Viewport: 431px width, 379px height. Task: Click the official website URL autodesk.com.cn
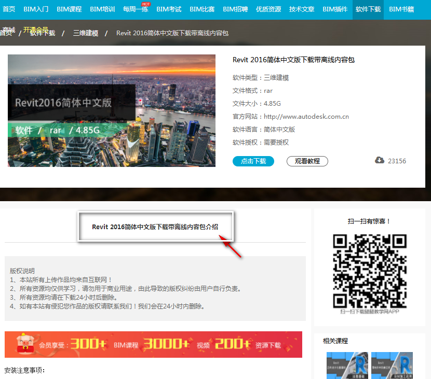pos(306,117)
